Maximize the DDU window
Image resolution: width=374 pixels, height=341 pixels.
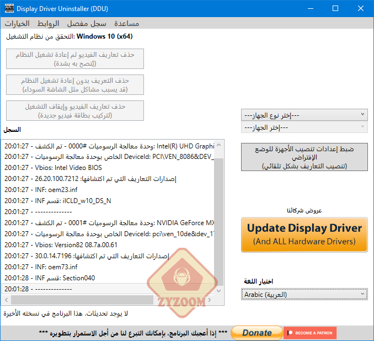335,8
